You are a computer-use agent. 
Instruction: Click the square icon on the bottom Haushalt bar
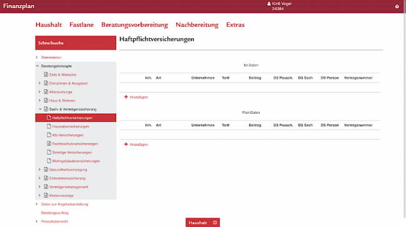pos(215,223)
